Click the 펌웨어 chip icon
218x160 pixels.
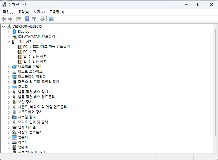click(x=14, y=147)
